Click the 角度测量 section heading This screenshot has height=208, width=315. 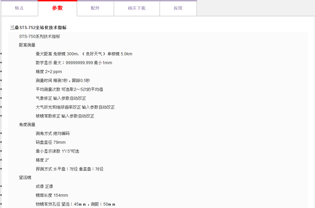pyautogui.click(x=27, y=125)
